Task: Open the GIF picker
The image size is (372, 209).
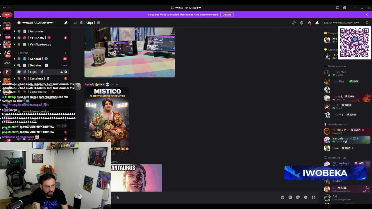Action: click(290, 197)
